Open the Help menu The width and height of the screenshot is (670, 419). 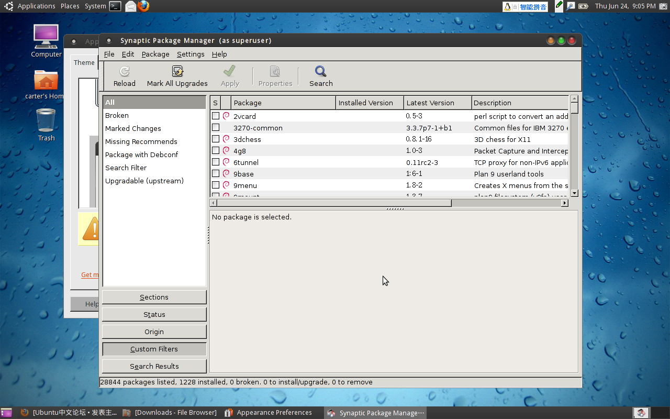point(219,54)
